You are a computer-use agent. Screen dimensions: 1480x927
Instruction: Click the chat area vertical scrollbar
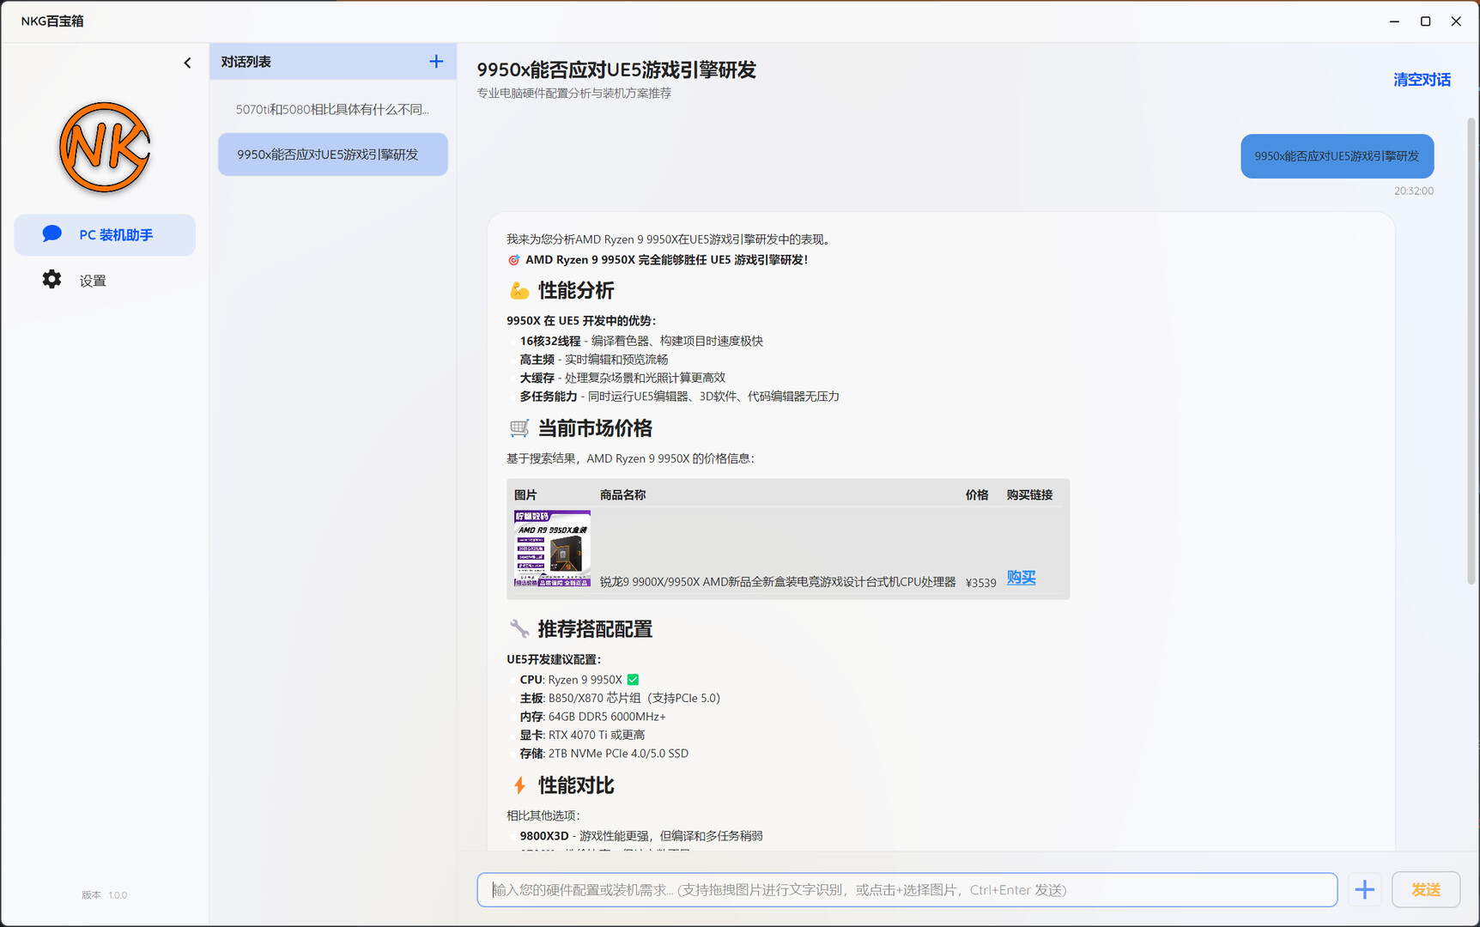(x=1471, y=352)
